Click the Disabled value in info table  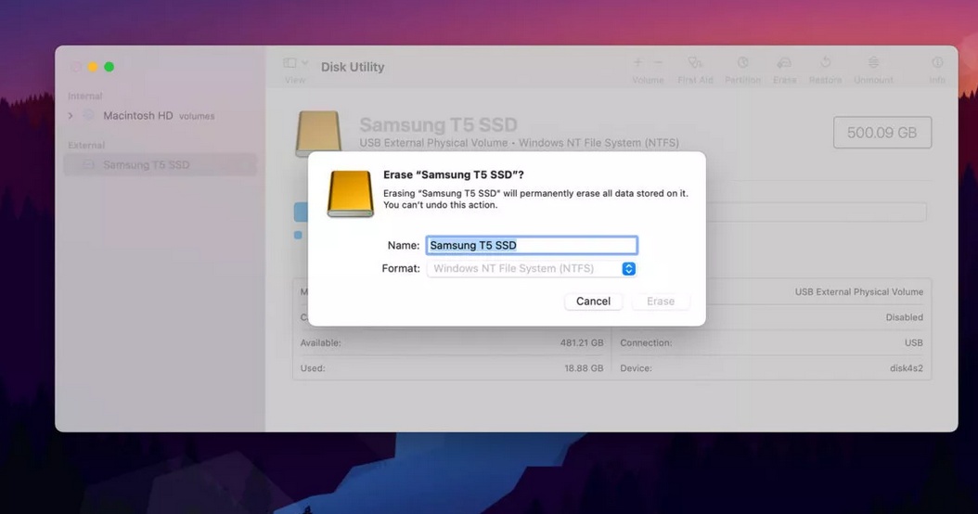click(x=905, y=317)
